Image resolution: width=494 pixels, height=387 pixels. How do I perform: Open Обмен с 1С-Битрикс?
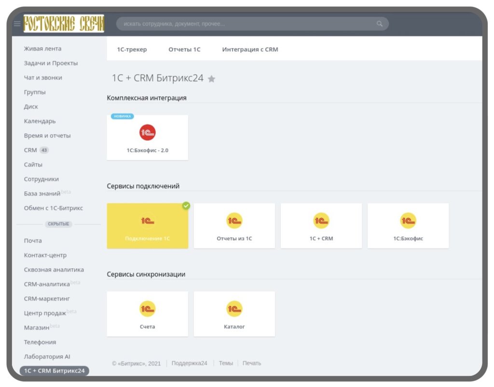53,208
